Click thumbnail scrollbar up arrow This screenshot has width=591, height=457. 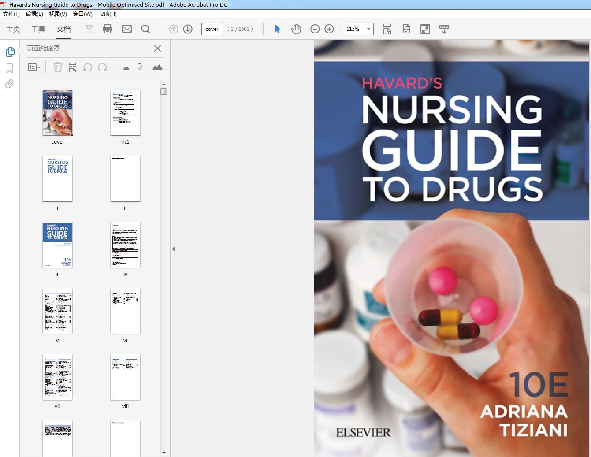point(164,84)
